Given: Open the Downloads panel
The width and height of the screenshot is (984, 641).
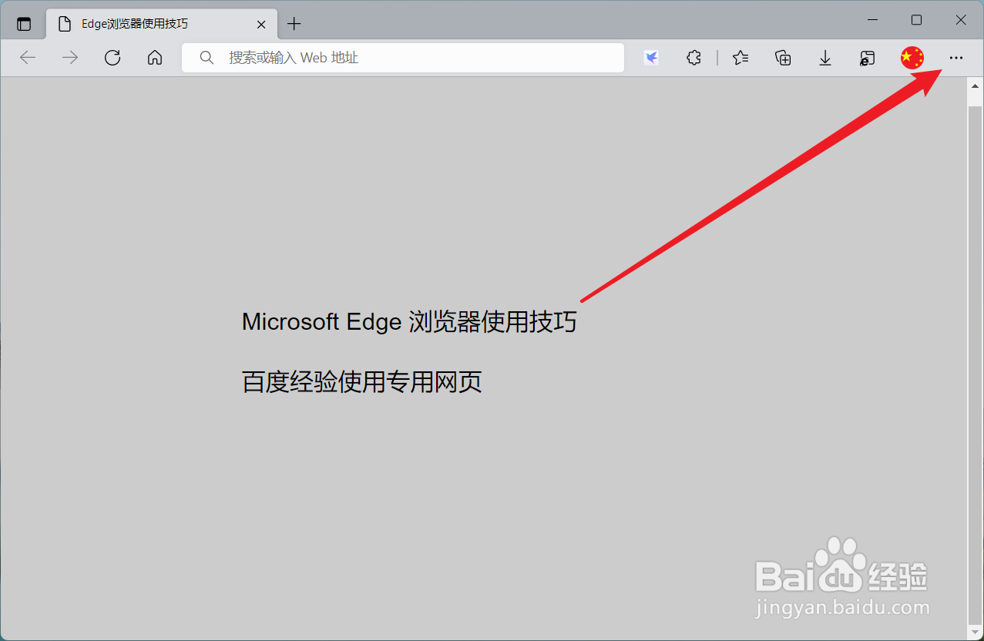Looking at the screenshot, I should tap(825, 58).
